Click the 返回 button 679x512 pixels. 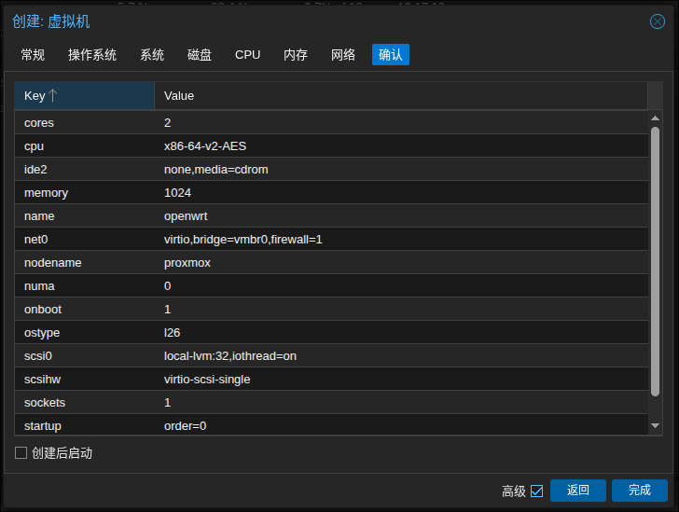578,491
